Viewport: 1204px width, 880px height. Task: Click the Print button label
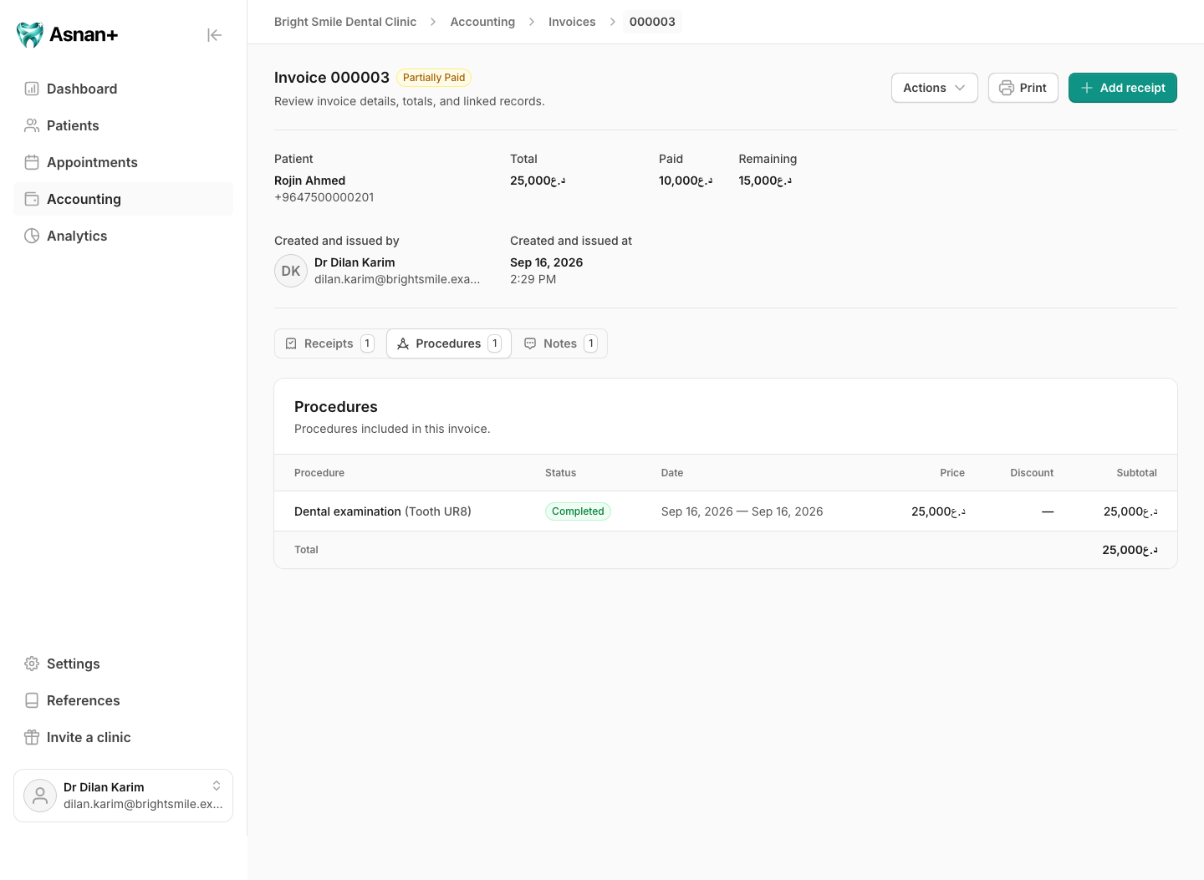click(1033, 88)
